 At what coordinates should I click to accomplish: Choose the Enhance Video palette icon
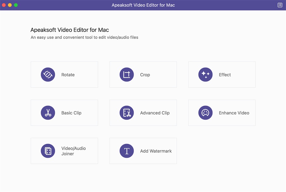(x=205, y=113)
